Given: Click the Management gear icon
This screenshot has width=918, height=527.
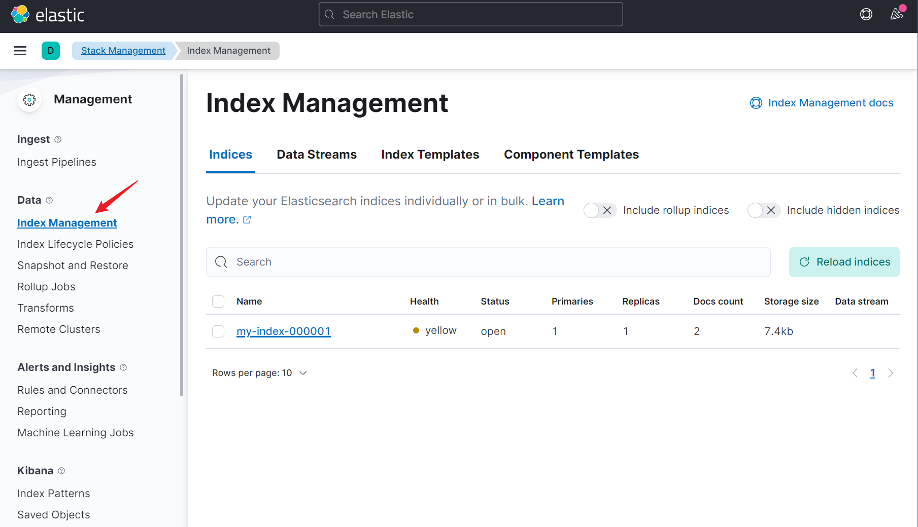Looking at the screenshot, I should [x=29, y=100].
